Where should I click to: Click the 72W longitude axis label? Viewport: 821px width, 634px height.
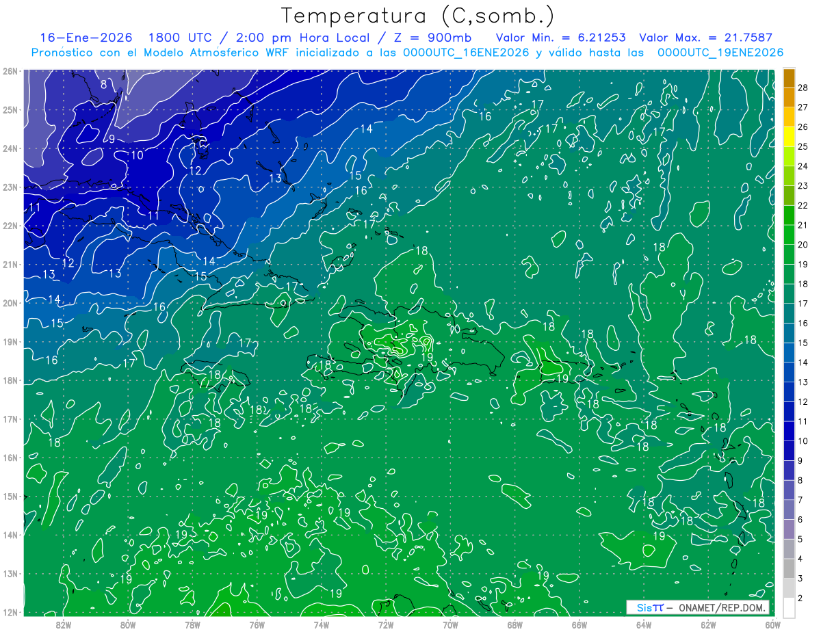[386, 624]
